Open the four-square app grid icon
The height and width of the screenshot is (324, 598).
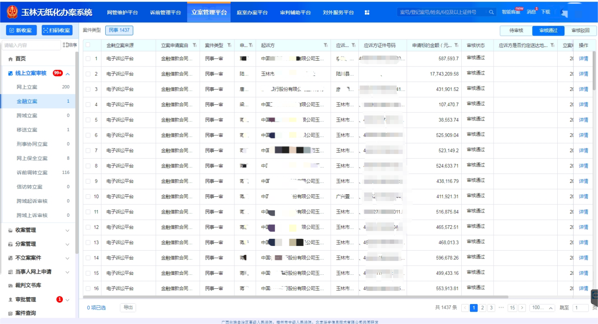[367, 13]
